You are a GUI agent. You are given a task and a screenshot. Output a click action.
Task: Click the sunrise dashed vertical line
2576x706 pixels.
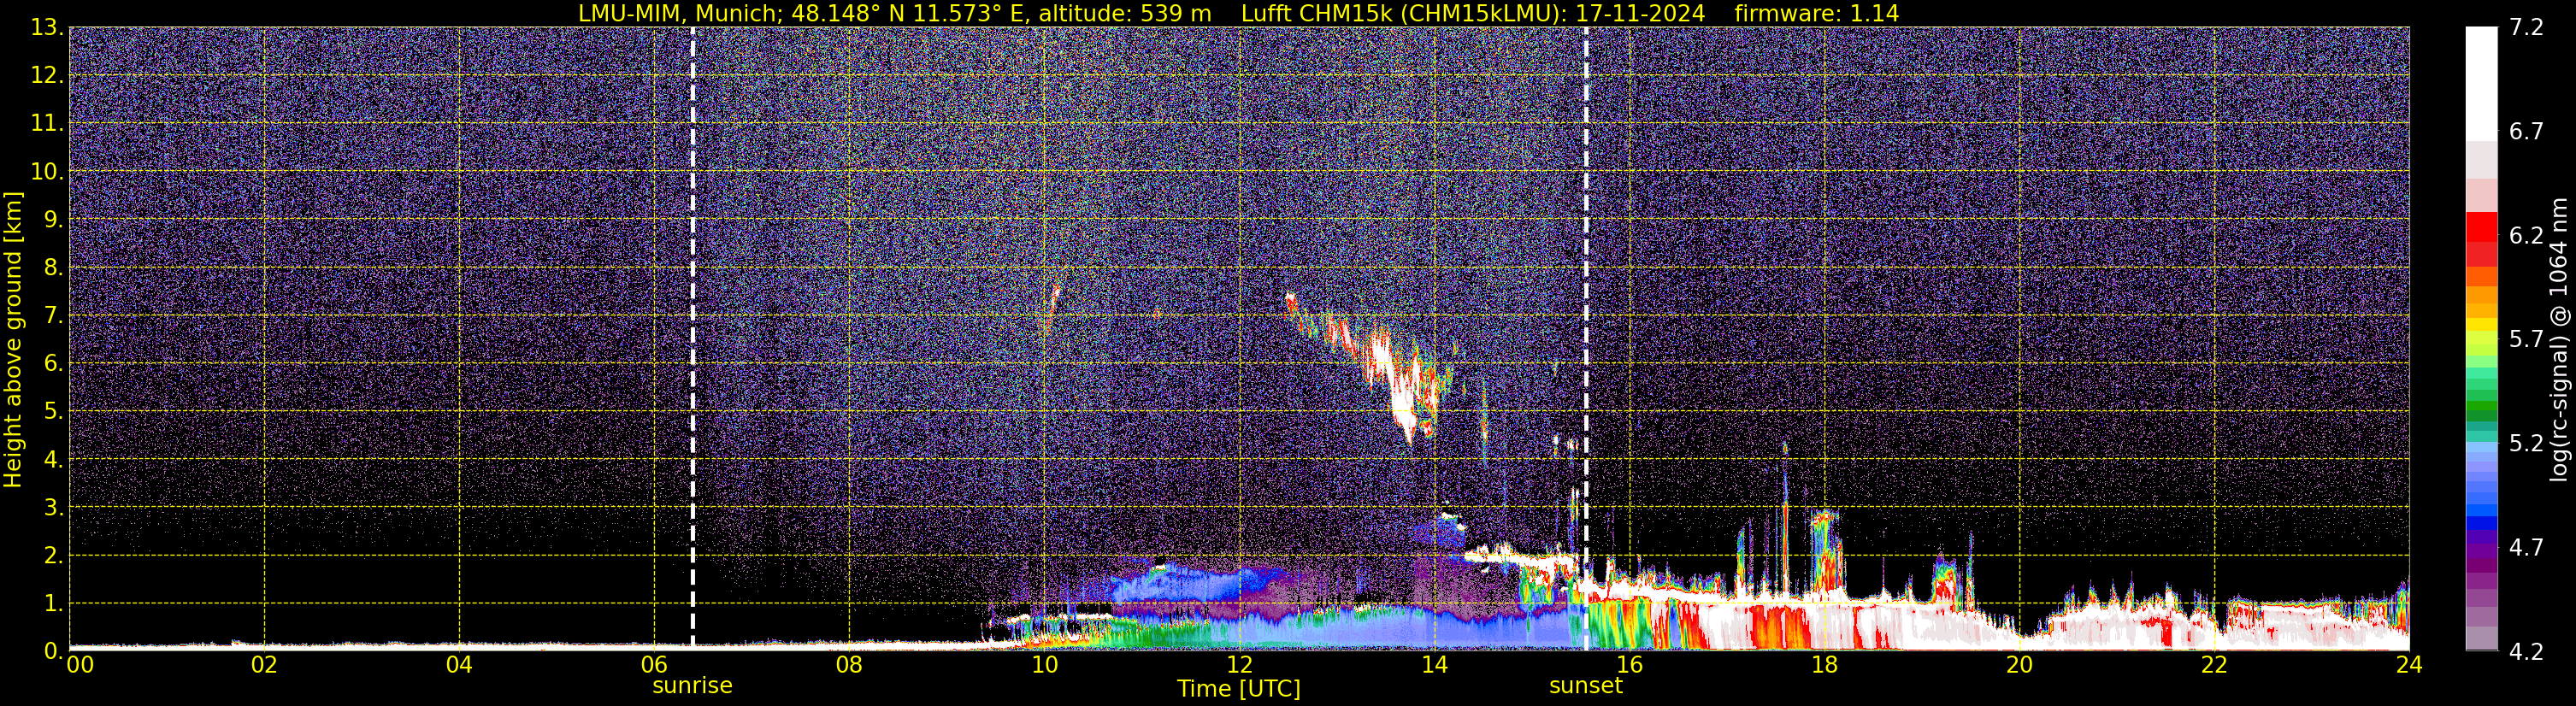(x=693, y=338)
